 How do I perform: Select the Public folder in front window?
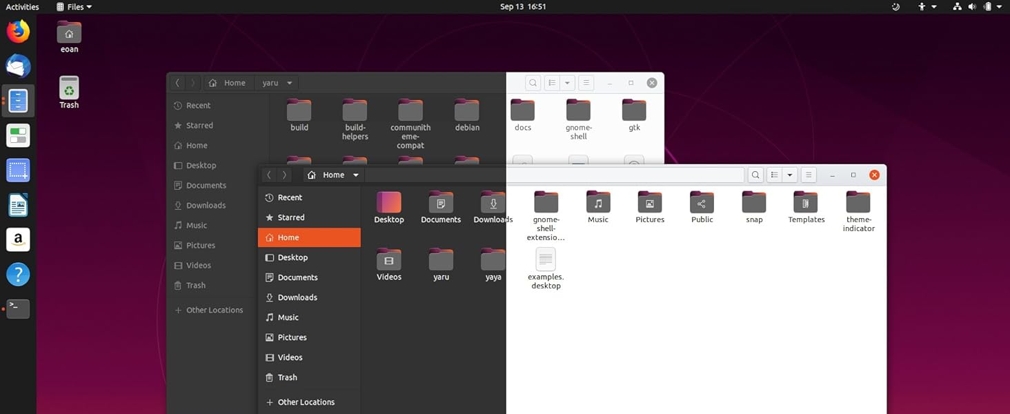(x=702, y=208)
